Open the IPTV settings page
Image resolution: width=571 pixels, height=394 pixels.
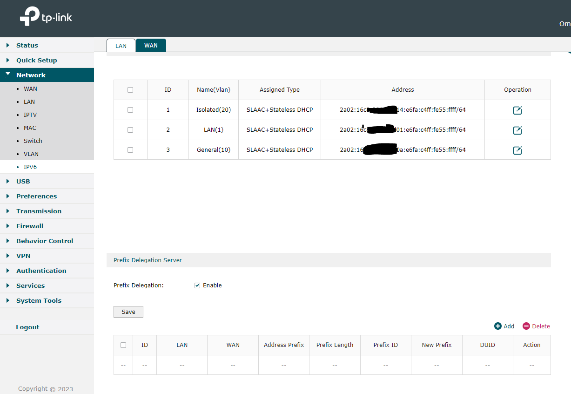click(30, 115)
